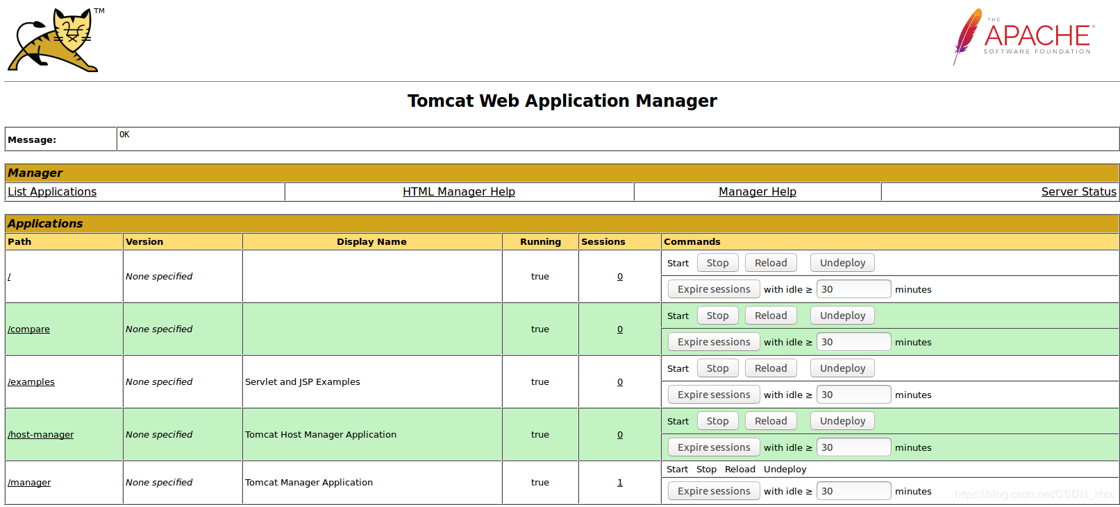The height and width of the screenshot is (507, 1120).
Task: View sessions count for /examples
Action: 620,382
